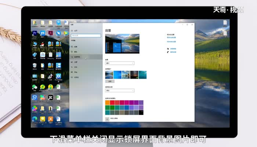Click the 提供反馈 Give feedback link

173,52
